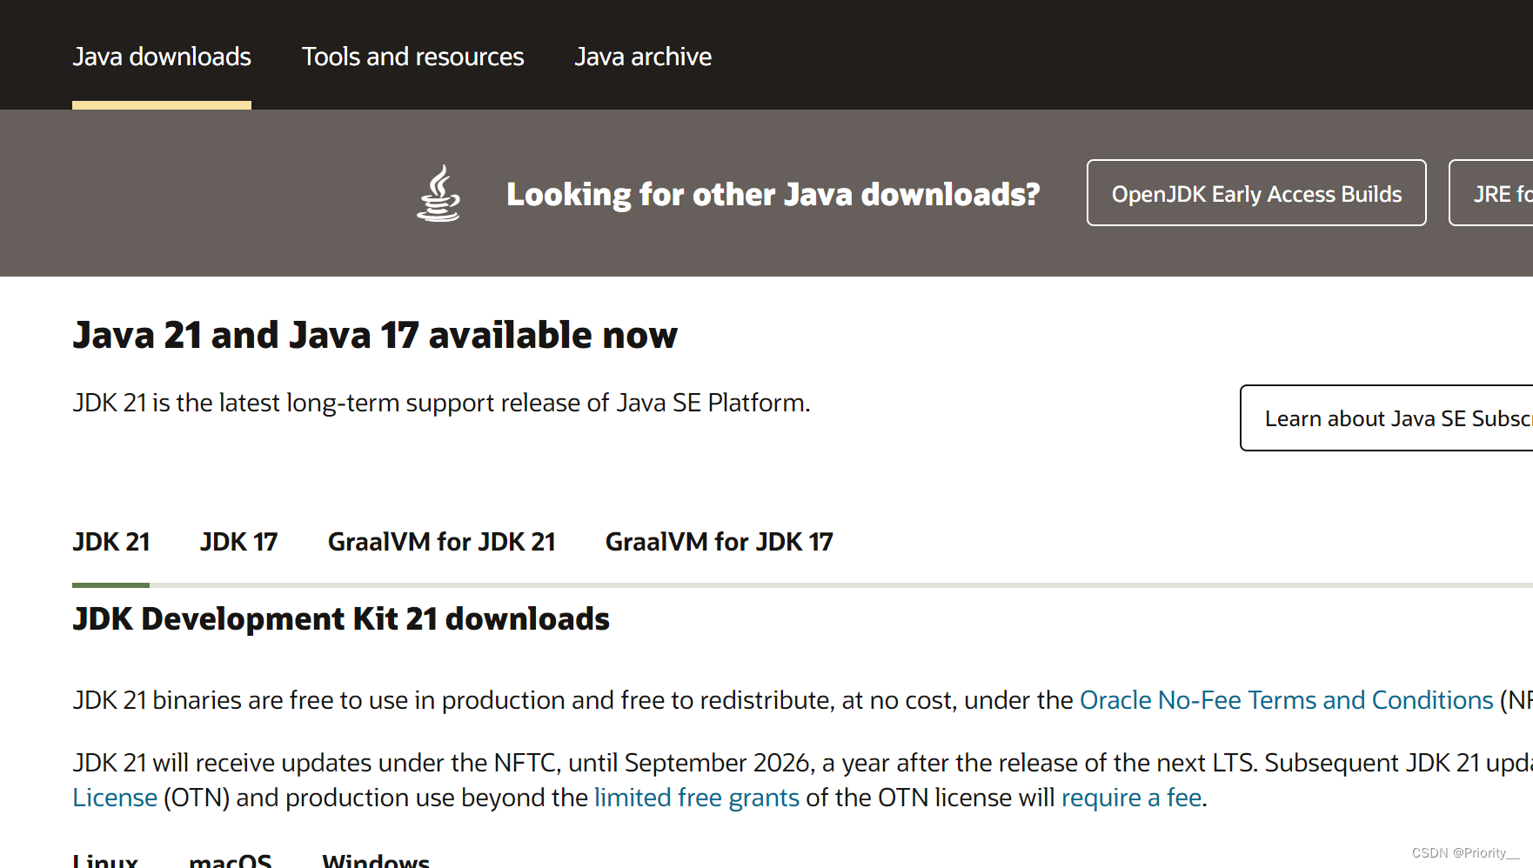Open the Java downloads nav tab
1533x868 pixels.
click(x=162, y=57)
